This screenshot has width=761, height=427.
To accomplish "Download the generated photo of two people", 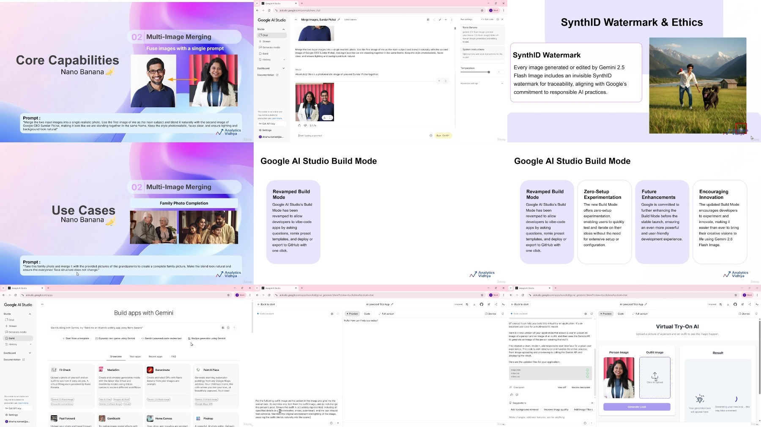I will pyautogui.click(x=325, y=117).
